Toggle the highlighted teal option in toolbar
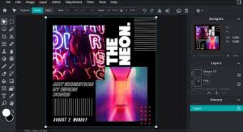Viewport: 243px width, 132px height. pos(37,10)
